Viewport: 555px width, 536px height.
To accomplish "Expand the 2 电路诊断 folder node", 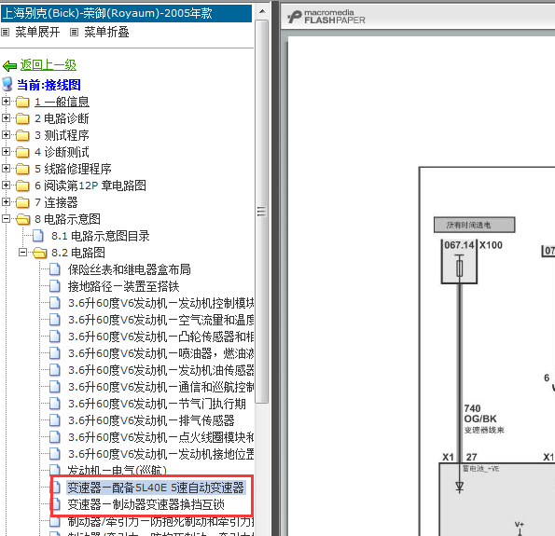I will tap(6, 117).
